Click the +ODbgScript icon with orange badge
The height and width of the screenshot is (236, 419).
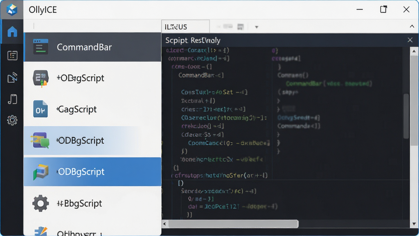coord(41,78)
